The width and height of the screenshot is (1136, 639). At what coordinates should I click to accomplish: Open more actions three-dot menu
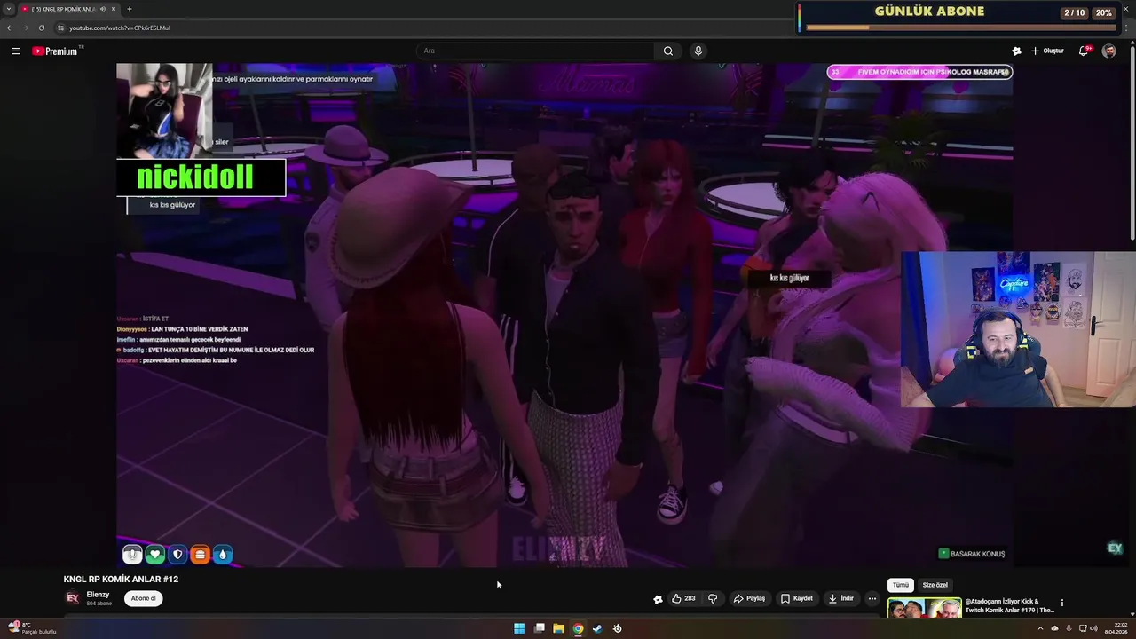pos(872,598)
